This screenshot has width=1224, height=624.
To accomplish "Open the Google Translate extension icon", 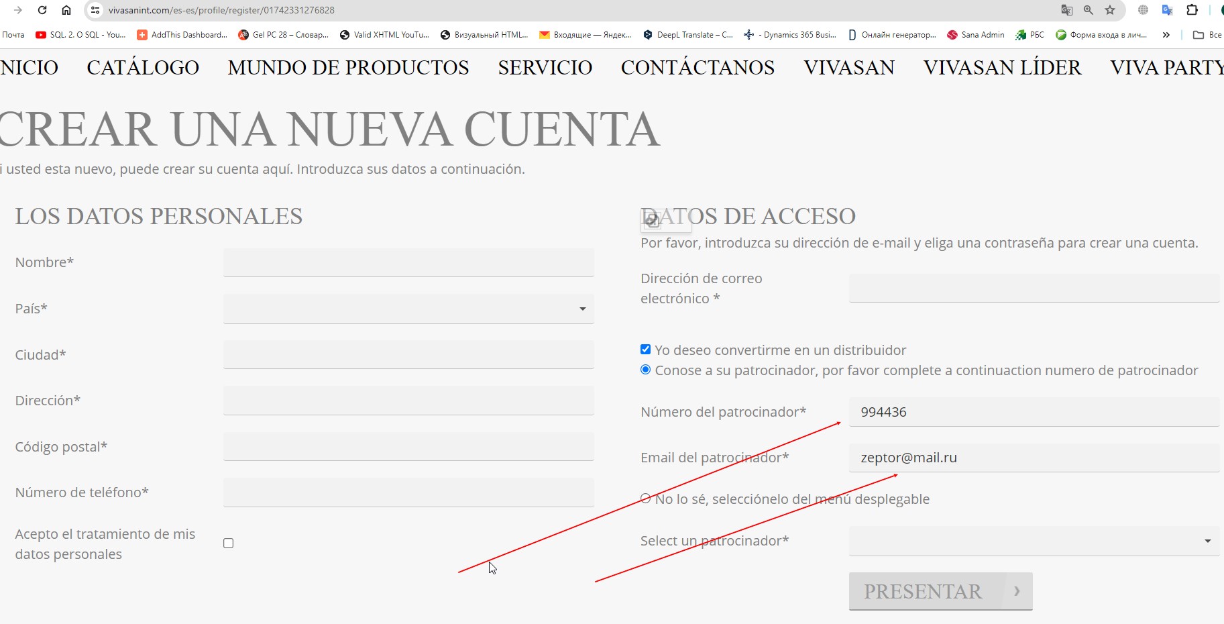I will click(1168, 10).
